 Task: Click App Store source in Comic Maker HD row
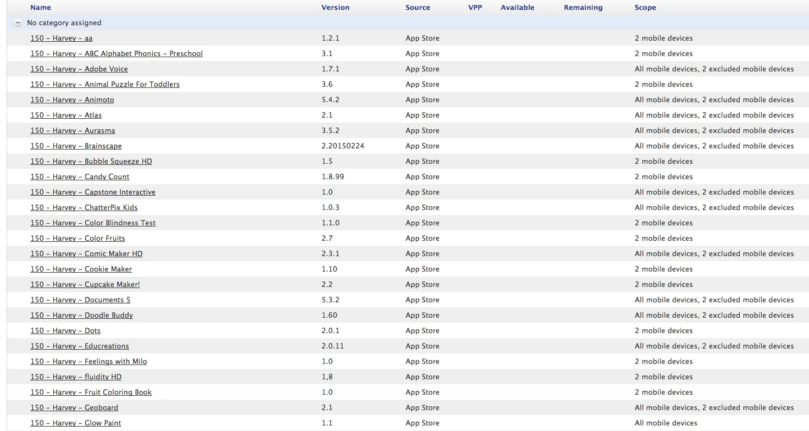click(x=423, y=254)
